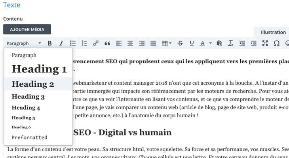289x158 pixels.
Task: Select Heading 2 format
Action: tap(38, 84)
